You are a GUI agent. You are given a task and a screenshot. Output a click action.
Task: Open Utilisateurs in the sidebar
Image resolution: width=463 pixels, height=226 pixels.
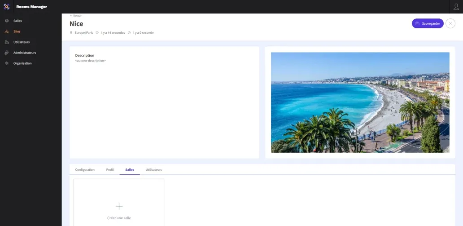point(22,42)
